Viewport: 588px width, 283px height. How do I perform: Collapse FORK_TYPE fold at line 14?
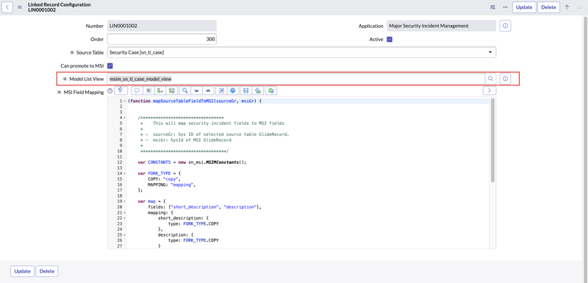[124, 173]
